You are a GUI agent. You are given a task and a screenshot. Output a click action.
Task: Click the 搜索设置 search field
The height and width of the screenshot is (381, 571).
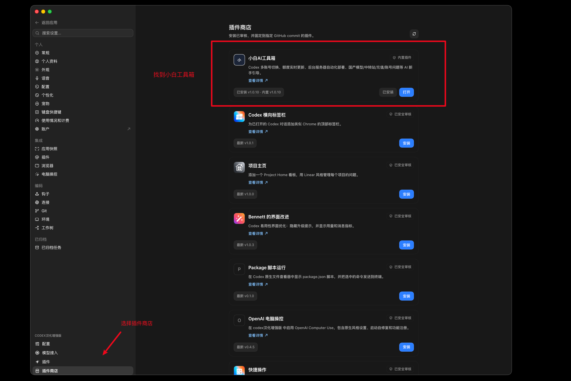[x=83, y=33]
